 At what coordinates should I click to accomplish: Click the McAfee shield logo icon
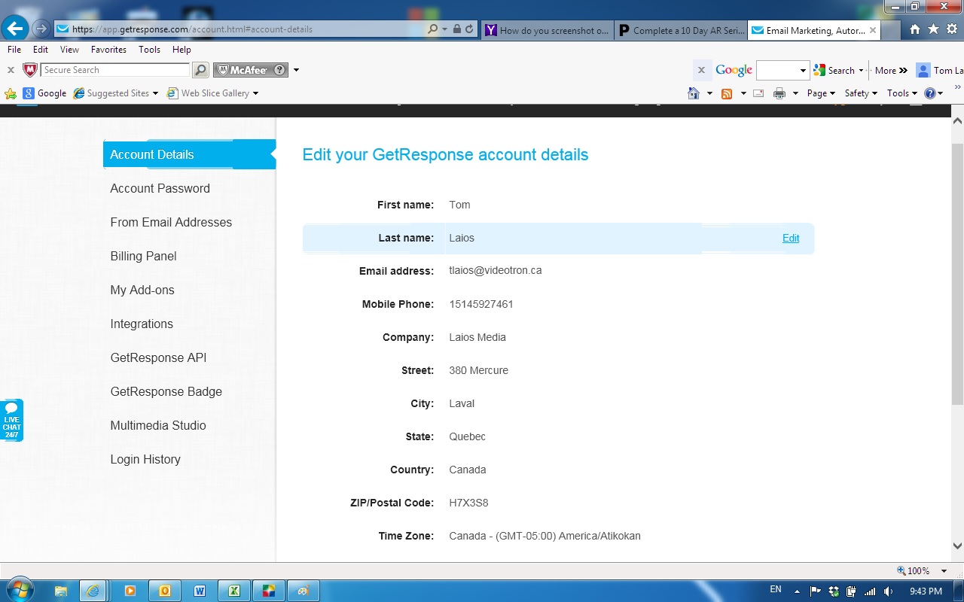[x=30, y=70]
